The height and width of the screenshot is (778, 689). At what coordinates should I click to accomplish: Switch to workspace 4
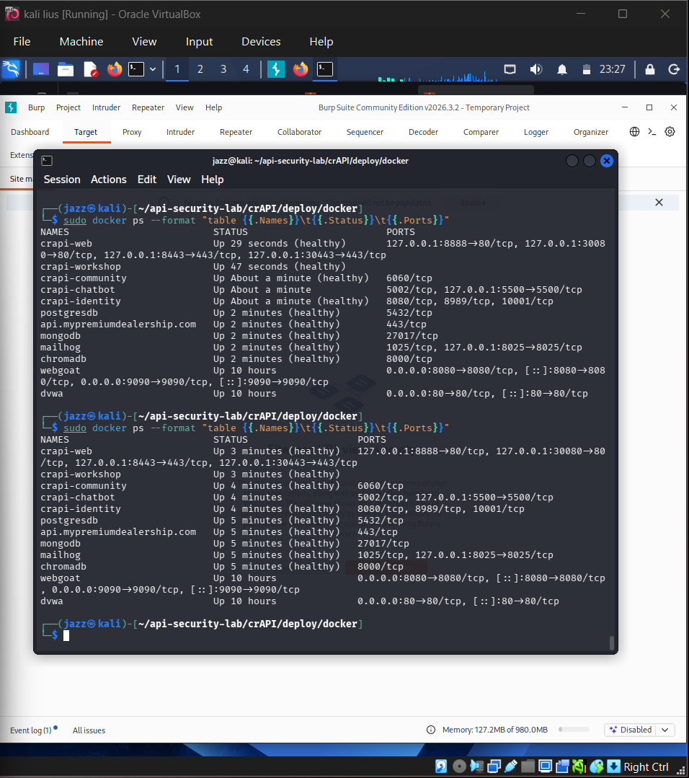click(x=246, y=69)
